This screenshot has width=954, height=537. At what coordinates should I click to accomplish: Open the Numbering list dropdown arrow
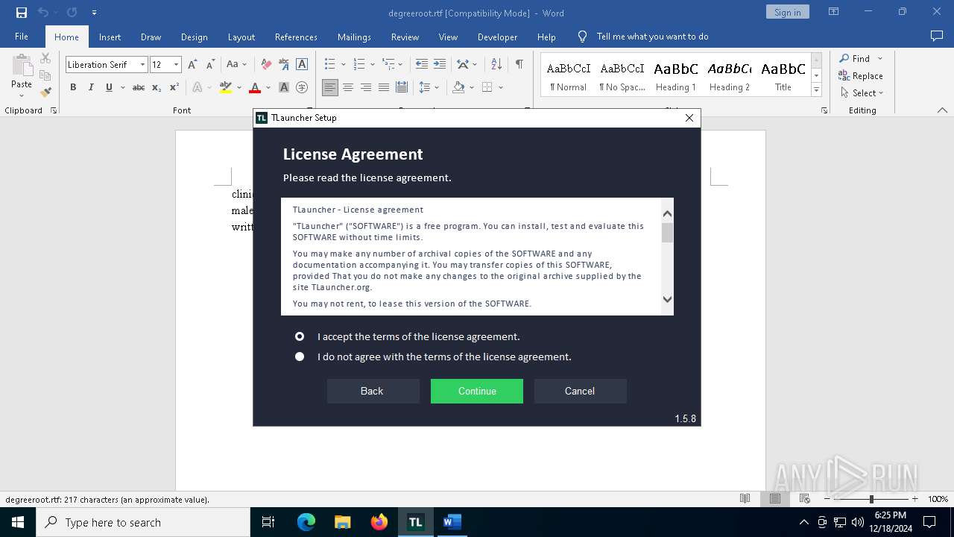(372, 65)
